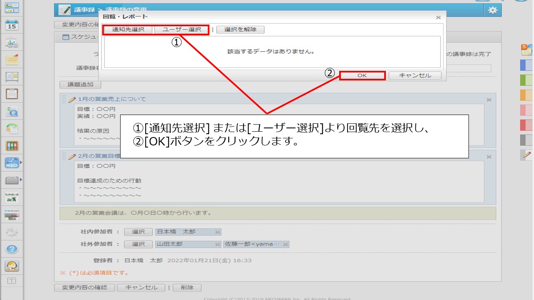Open the help question mark icon
This screenshot has width=534, height=300.
12,249
